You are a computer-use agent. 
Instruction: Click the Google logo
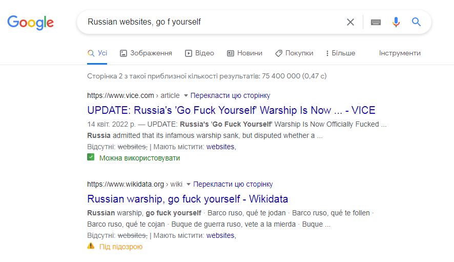[x=30, y=23]
